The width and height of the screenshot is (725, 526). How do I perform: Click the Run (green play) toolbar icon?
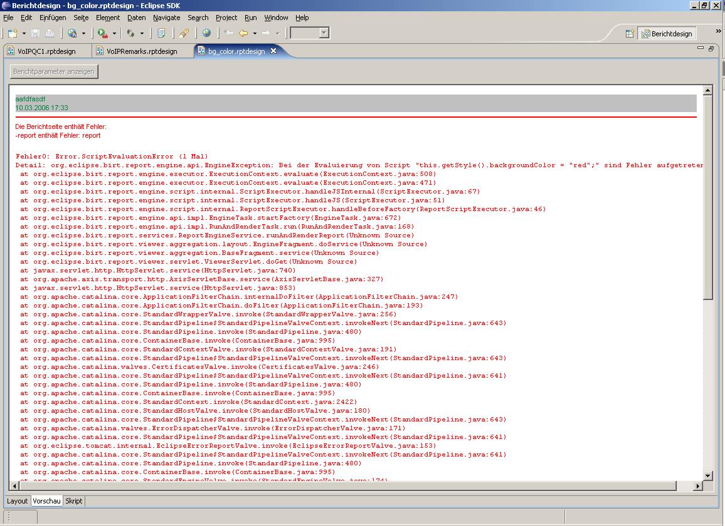coord(102,33)
